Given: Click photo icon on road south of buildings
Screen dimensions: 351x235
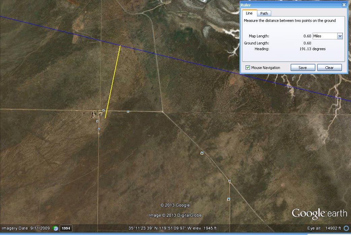Looking at the screenshot, I should pos(99,129).
